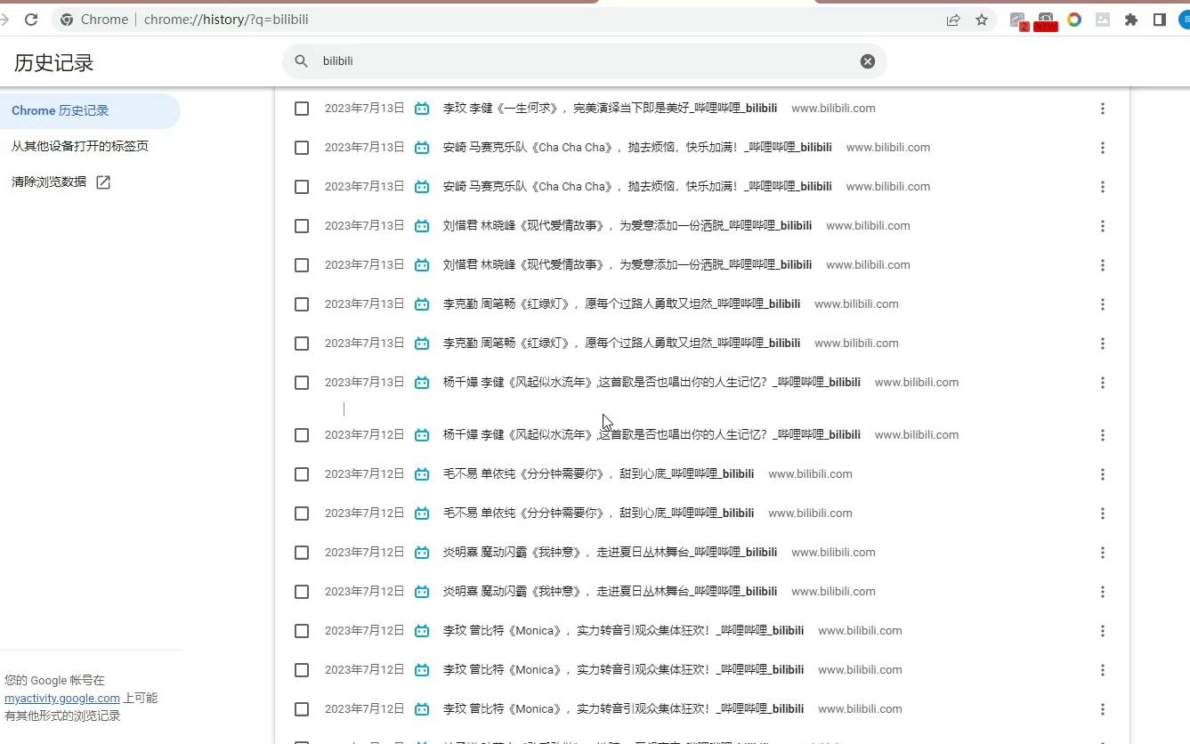This screenshot has width=1190, height=744.
Task: Click the magnifier search icon
Action: [302, 61]
